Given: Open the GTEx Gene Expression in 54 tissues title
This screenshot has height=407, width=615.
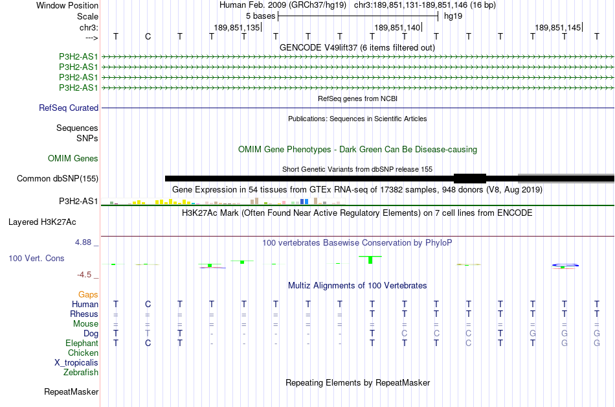Looking at the screenshot, I should (357, 190).
